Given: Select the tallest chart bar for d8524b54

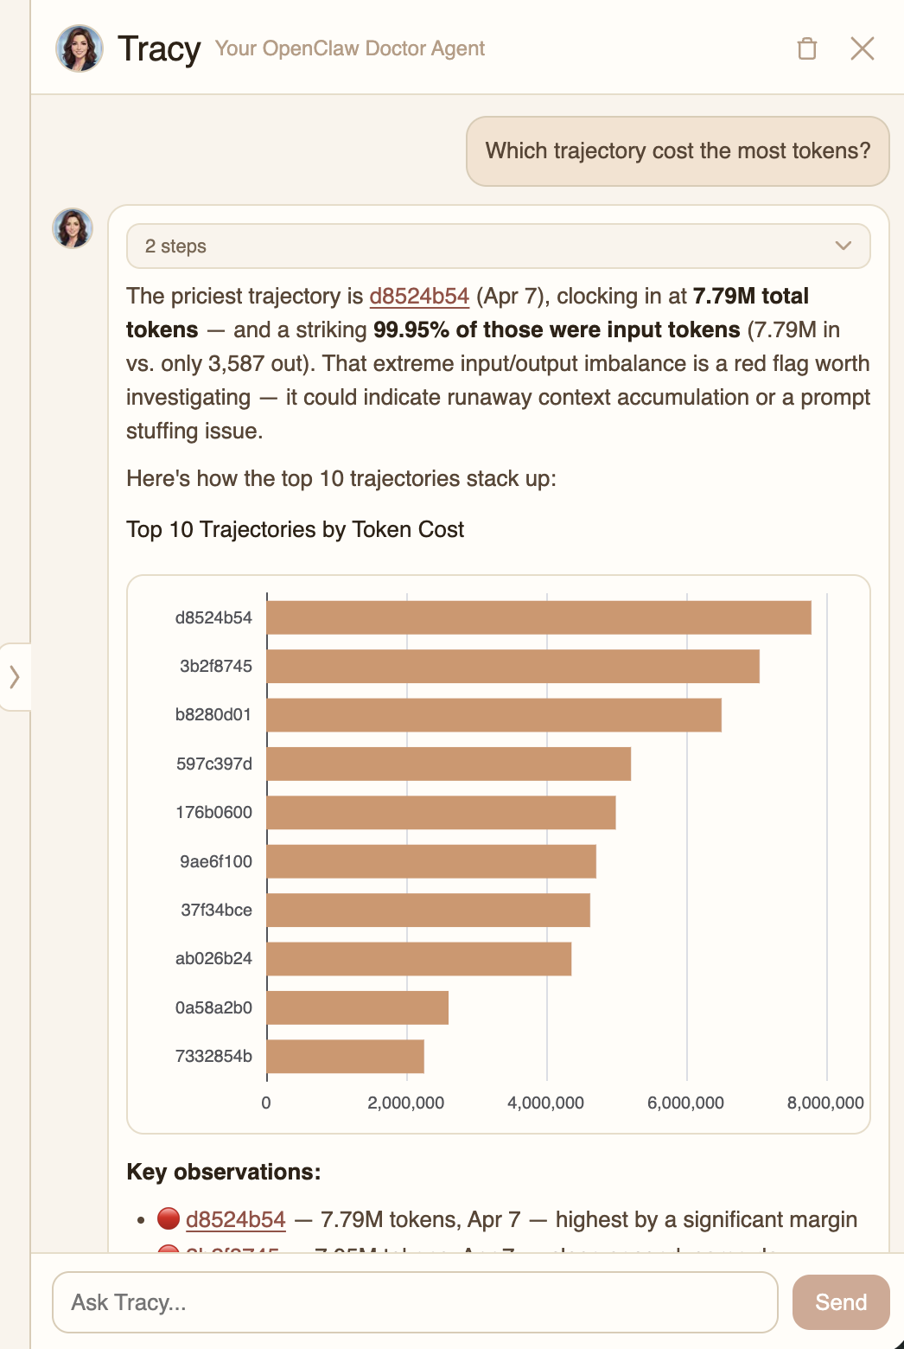Looking at the screenshot, I should 536,617.
